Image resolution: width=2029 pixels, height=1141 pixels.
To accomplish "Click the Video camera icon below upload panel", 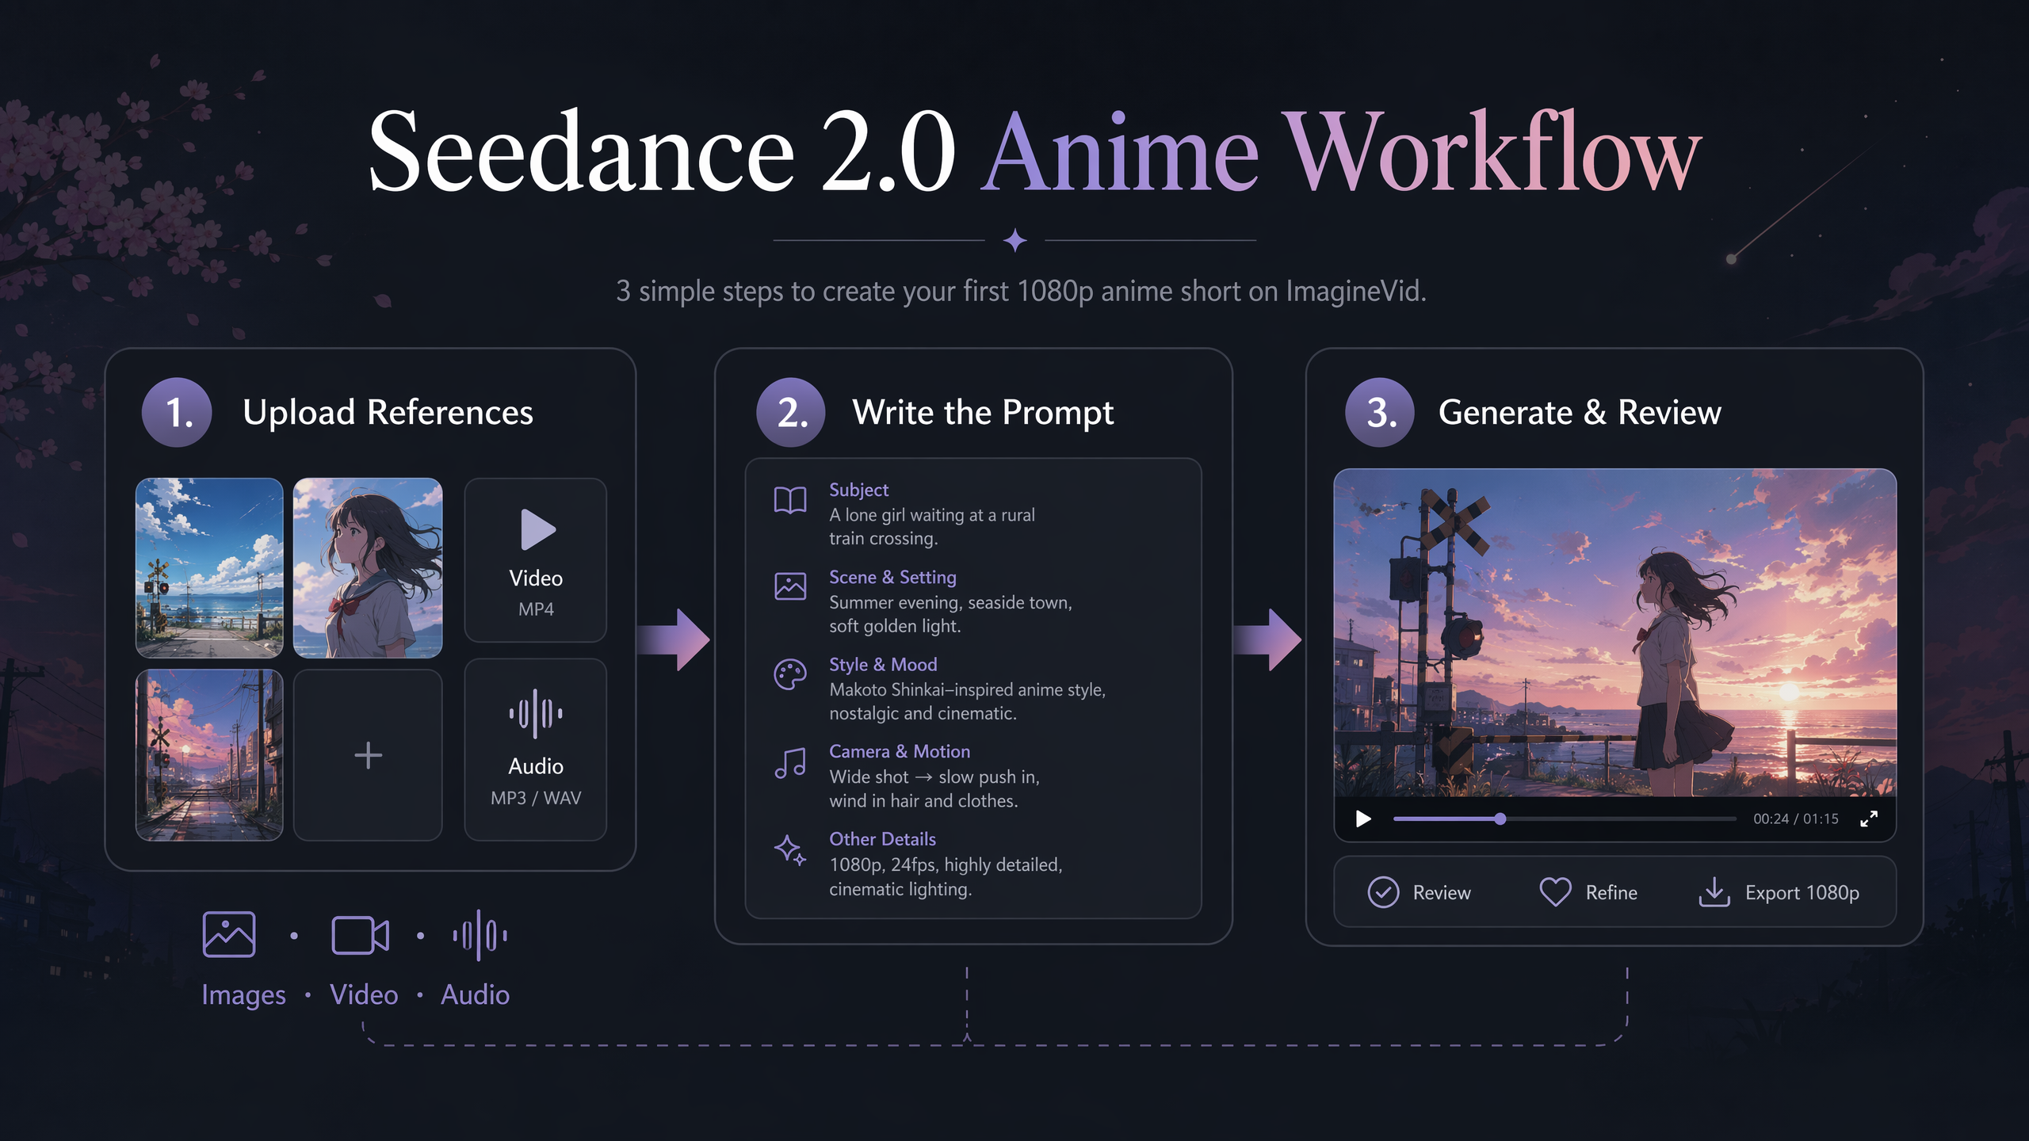I will 361,936.
